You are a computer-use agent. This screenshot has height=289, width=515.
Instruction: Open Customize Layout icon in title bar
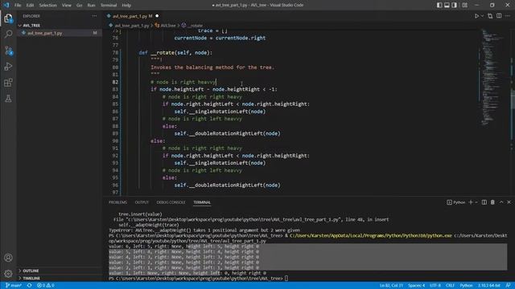[464, 5]
